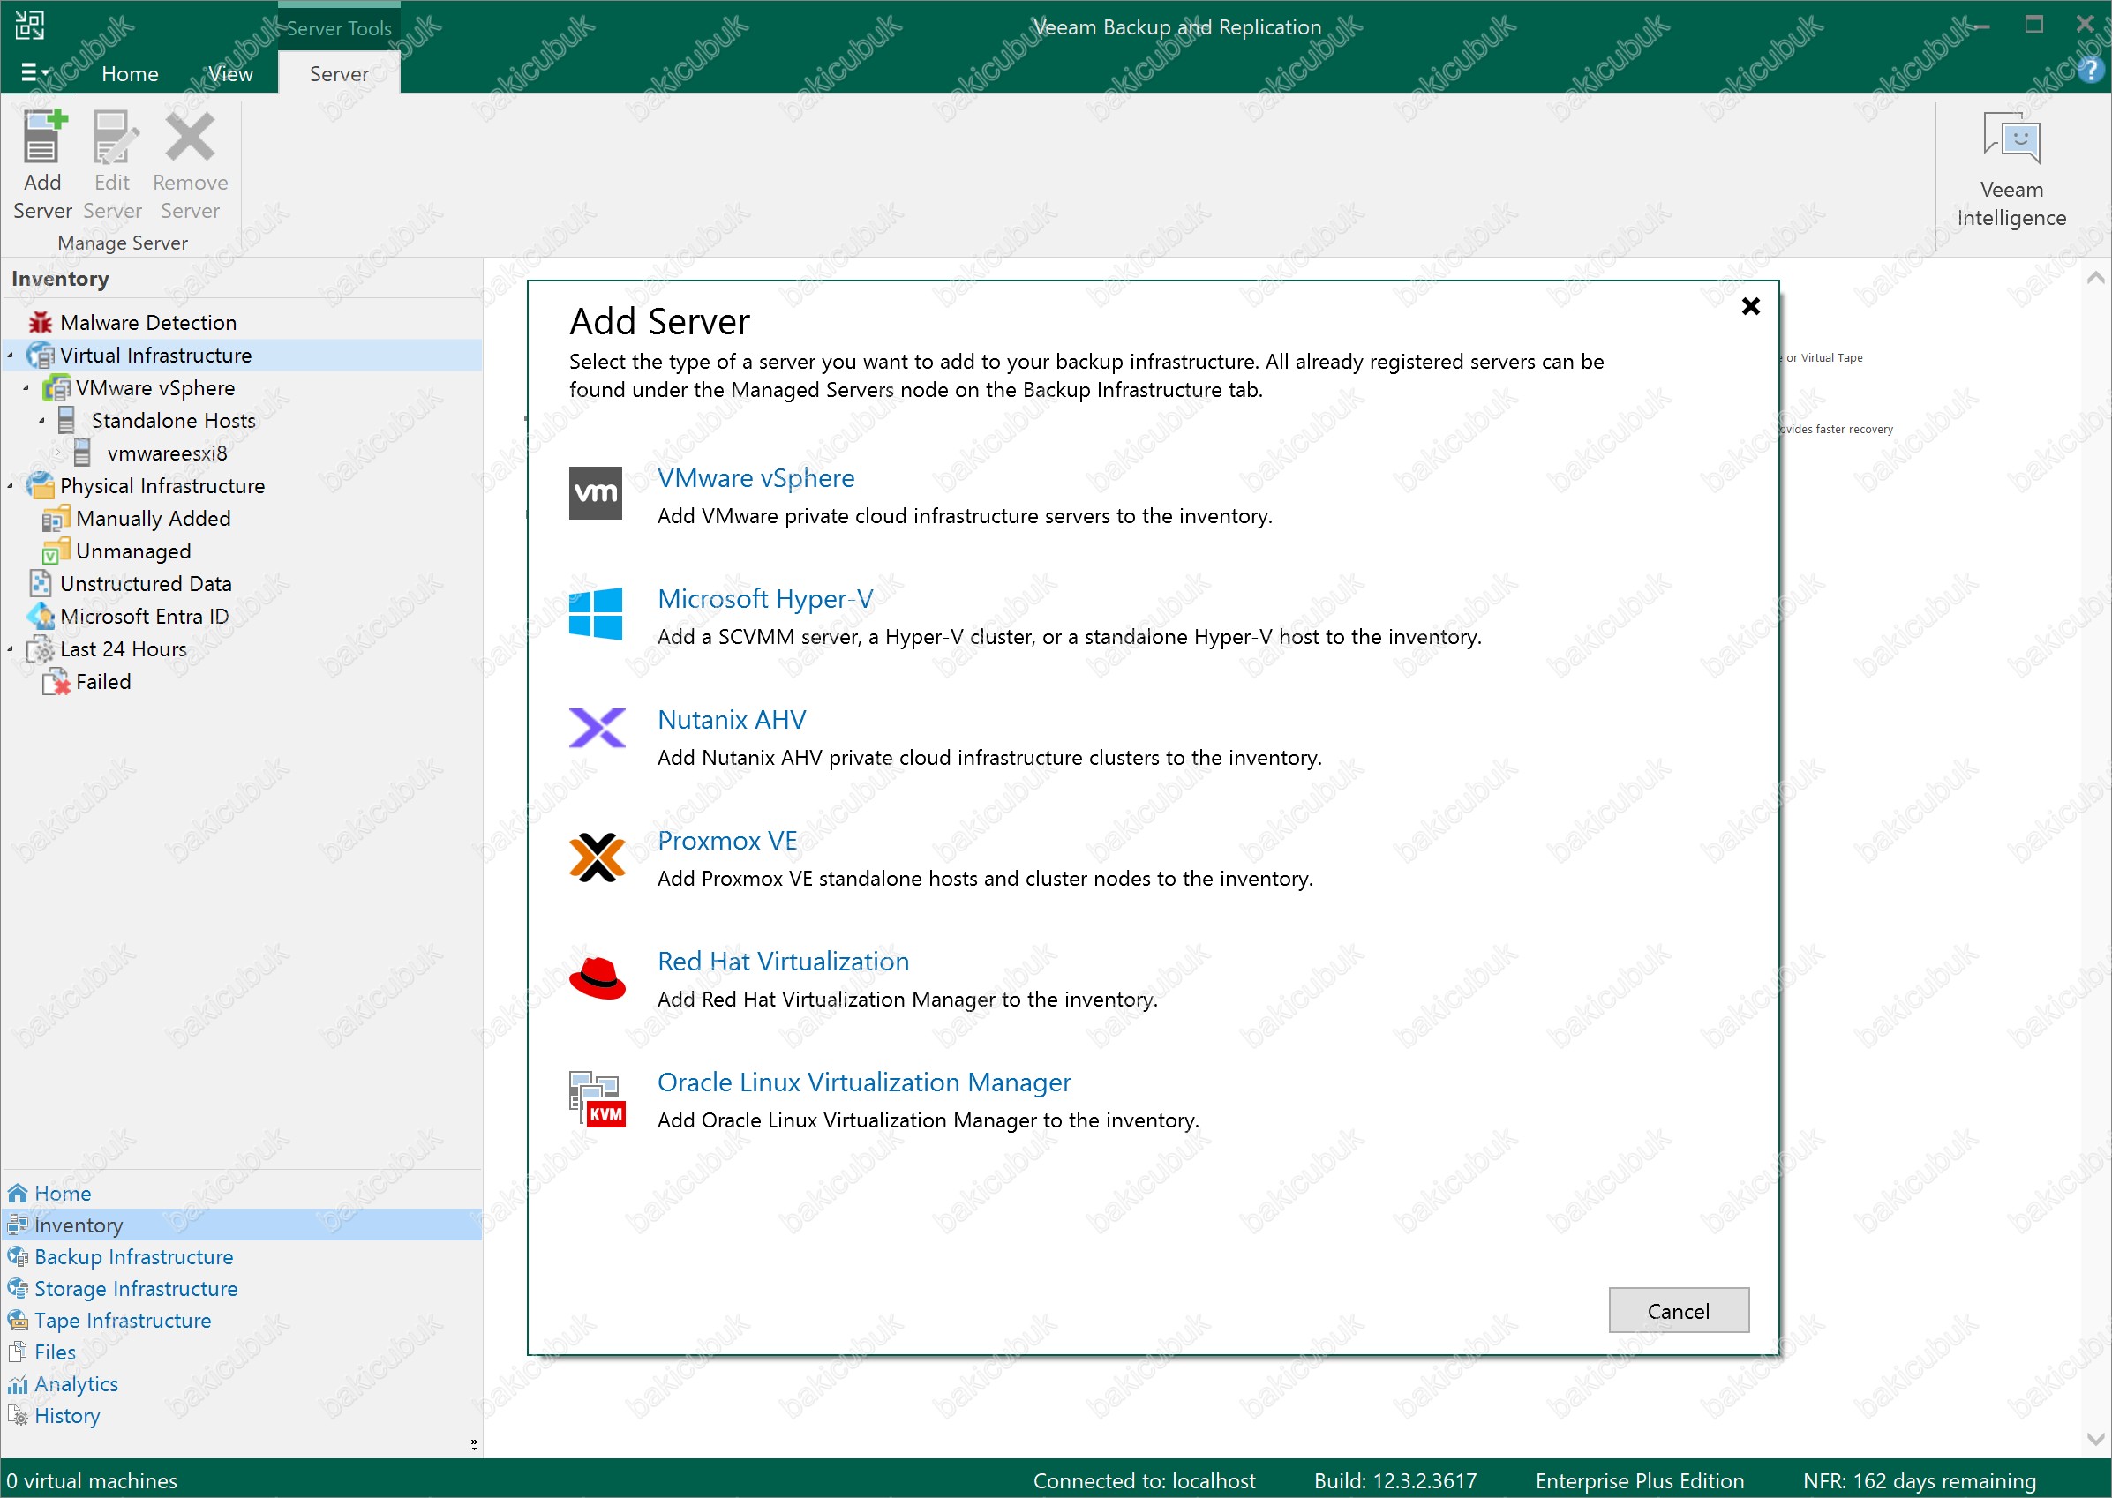Click main pane scrollbar up arrow
The height and width of the screenshot is (1498, 2112).
pyautogui.click(x=2094, y=278)
